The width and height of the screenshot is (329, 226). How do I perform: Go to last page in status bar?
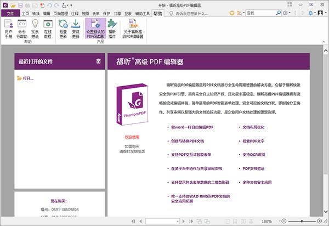[x=191, y=221]
